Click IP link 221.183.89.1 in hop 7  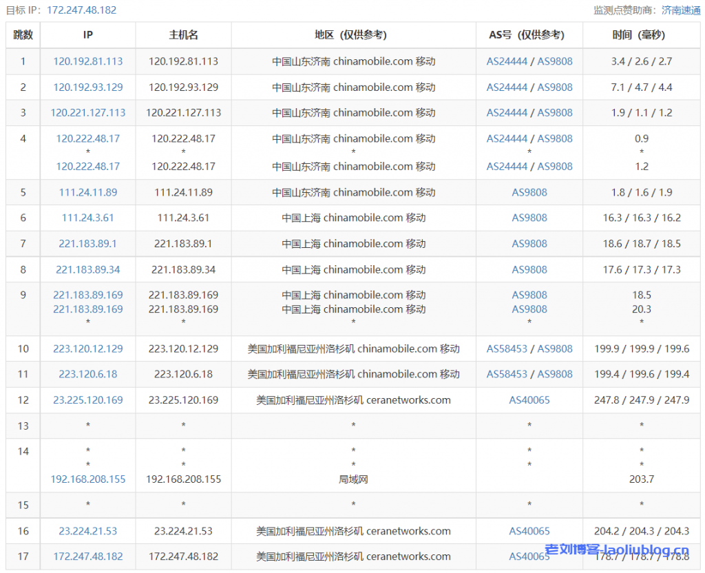tap(88, 244)
